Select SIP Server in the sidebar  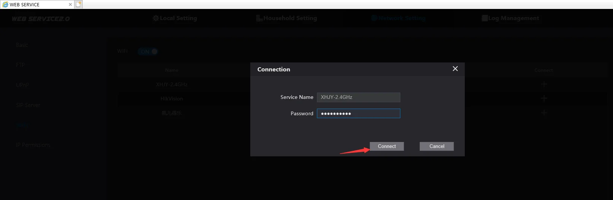tap(28, 105)
